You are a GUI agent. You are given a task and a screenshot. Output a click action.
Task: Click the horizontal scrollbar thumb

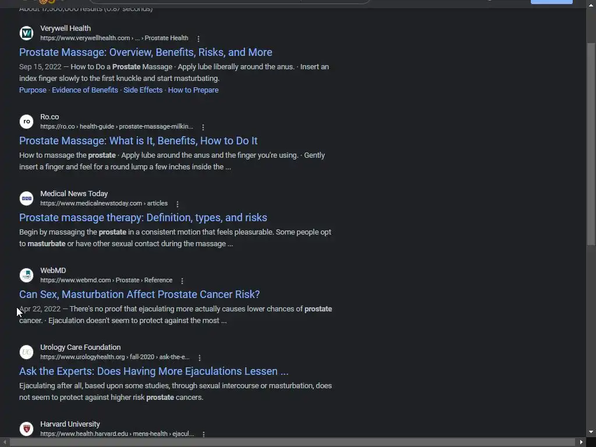coord(292,442)
